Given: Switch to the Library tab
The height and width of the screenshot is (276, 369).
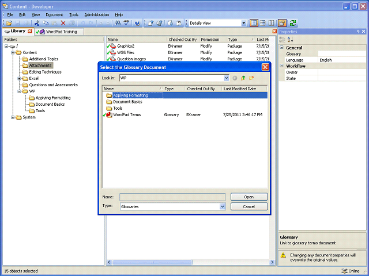Looking at the screenshot, I should (18, 31).
